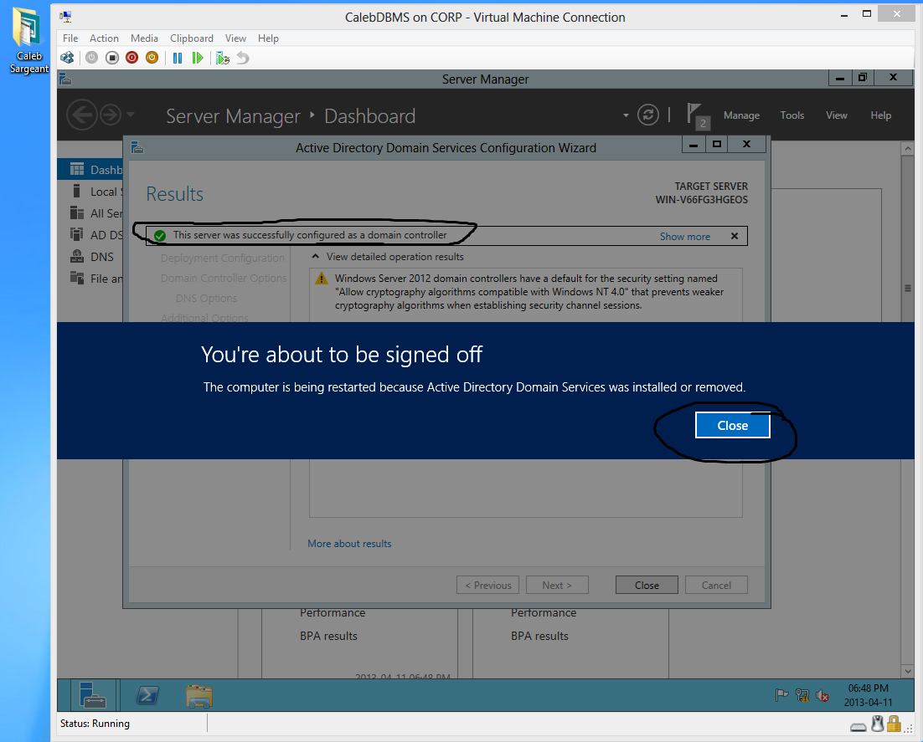
Task: Click the Previous button in the wizard
Action: [x=487, y=585]
